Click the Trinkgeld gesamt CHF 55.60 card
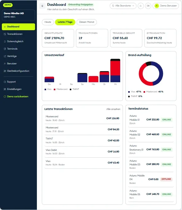This screenshot has width=182, height=210. 126,38
